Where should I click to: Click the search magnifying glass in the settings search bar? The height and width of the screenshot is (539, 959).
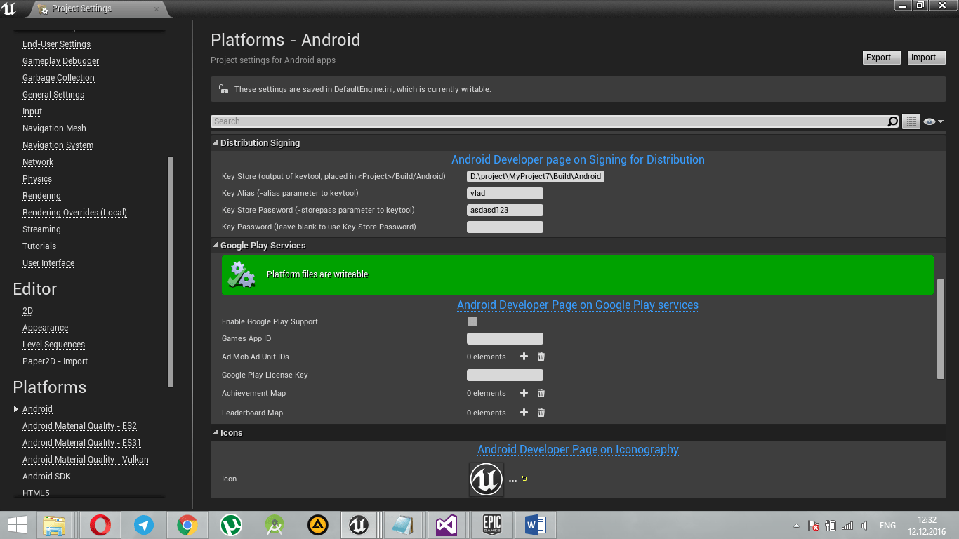tap(892, 121)
